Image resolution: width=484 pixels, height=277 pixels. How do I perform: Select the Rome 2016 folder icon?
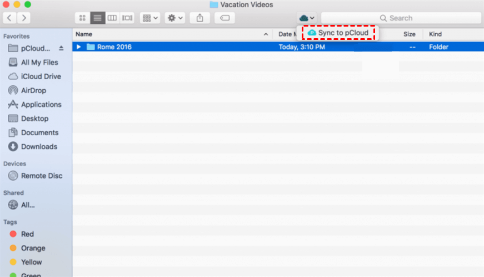[91, 47]
